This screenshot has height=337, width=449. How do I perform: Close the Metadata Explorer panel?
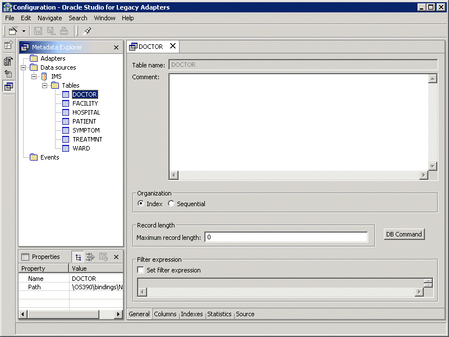click(x=116, y=48)
